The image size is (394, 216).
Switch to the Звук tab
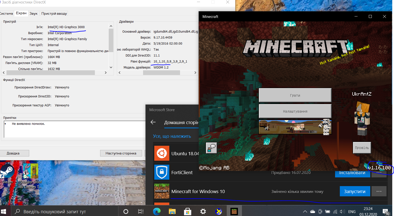tap(33, 13)
